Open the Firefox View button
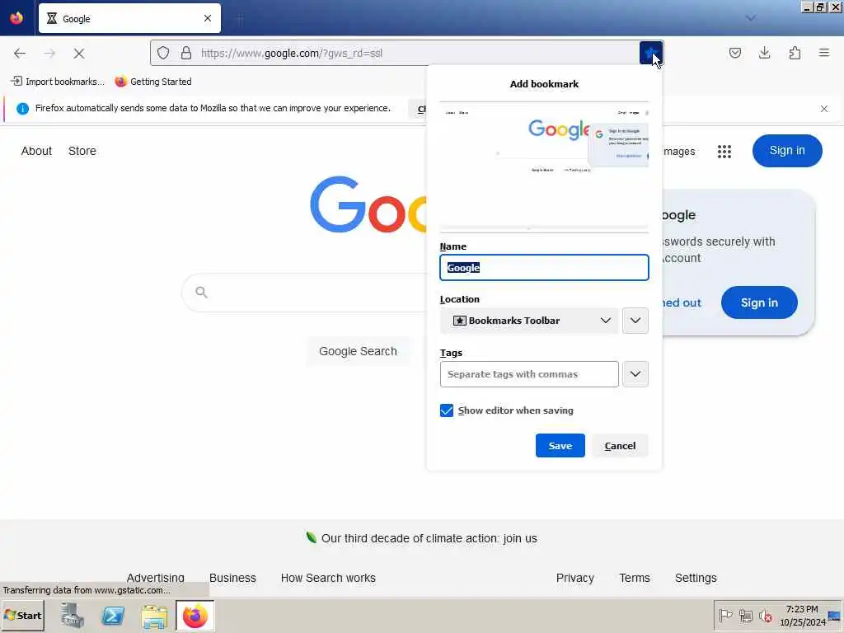This screenshot has width=844, height=633. tap(16, 18)
